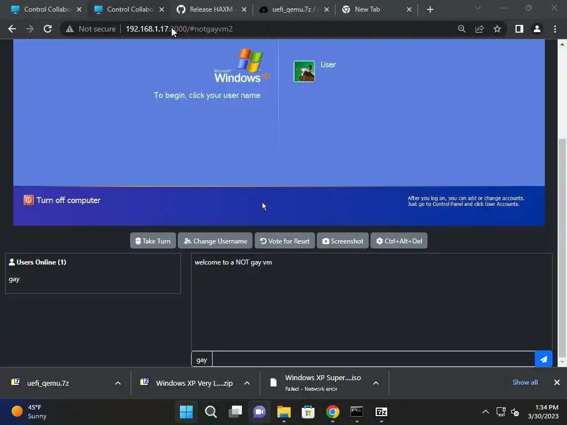This screenshot has height=425, width=567.
Task: Close the downloads bar
Action: [x=557, y=382]
